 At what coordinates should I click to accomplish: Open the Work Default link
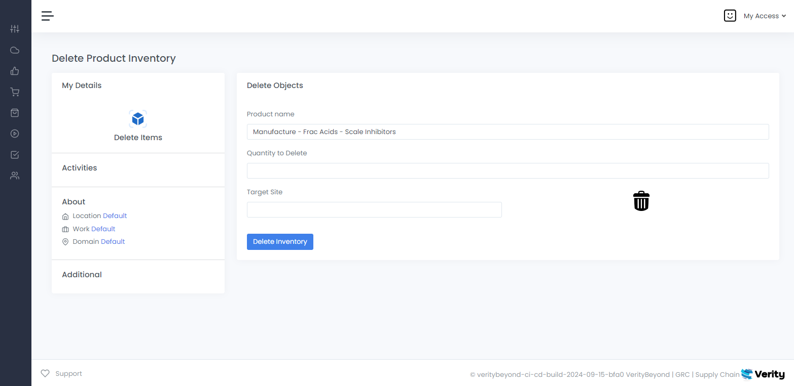click(103, 229)
